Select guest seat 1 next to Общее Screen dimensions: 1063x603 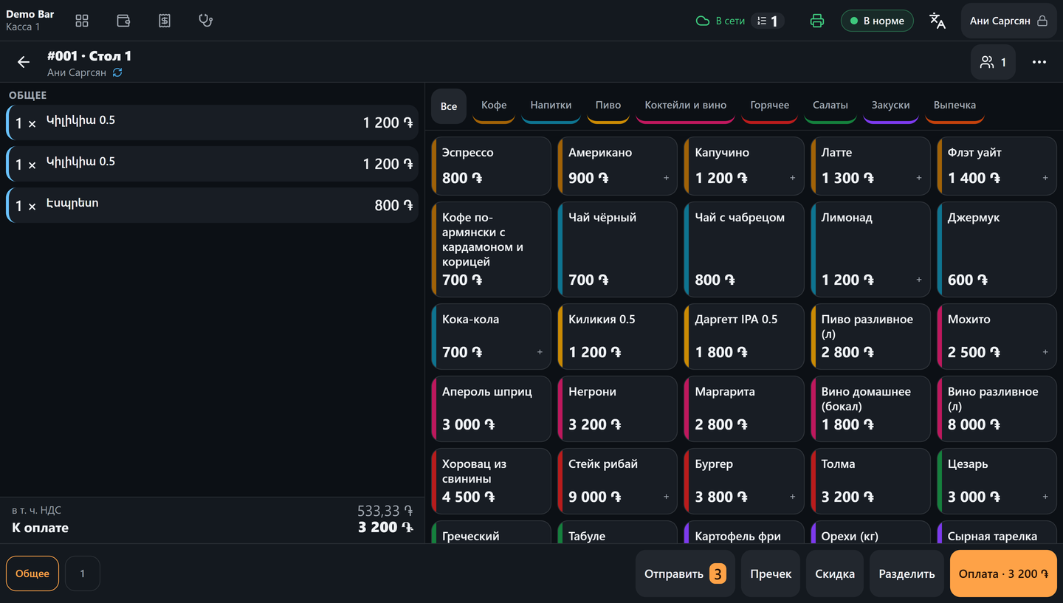pos(83,573)
